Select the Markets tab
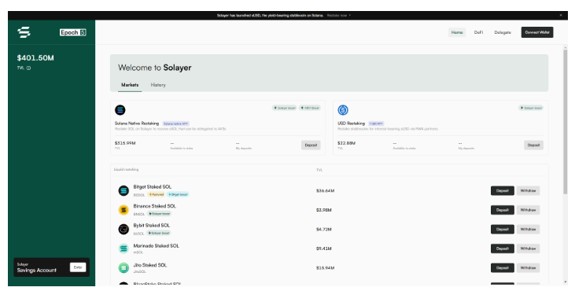Viewport: 575px width, 302px height. [x=130, y=85]
